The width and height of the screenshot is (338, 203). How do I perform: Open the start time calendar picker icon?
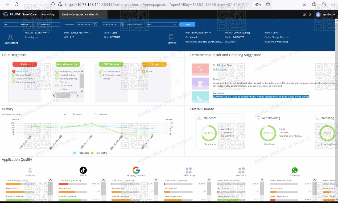tap(96, 24)
